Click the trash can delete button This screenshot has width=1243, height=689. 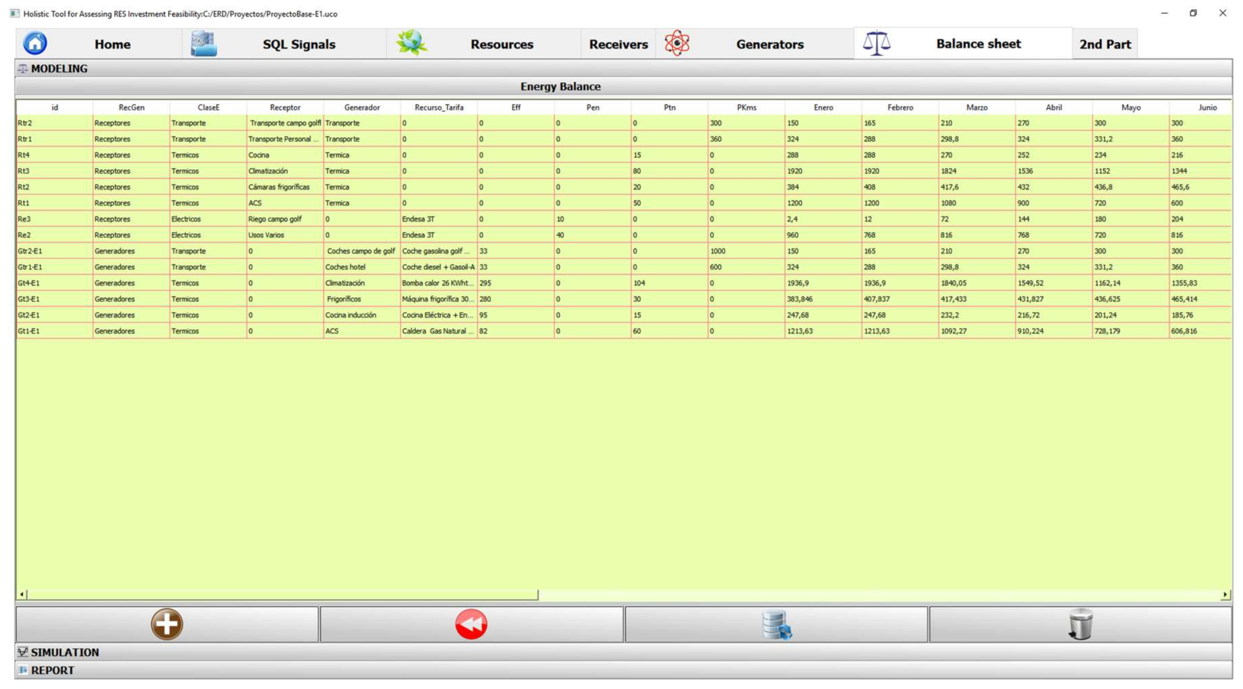click(x=1080, y=625)
